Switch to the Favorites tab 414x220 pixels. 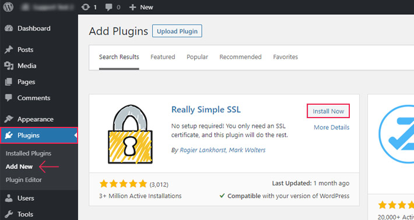point(285,57)
